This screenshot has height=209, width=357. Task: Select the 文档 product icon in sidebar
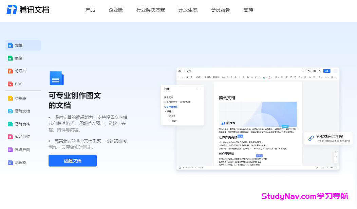10,45
